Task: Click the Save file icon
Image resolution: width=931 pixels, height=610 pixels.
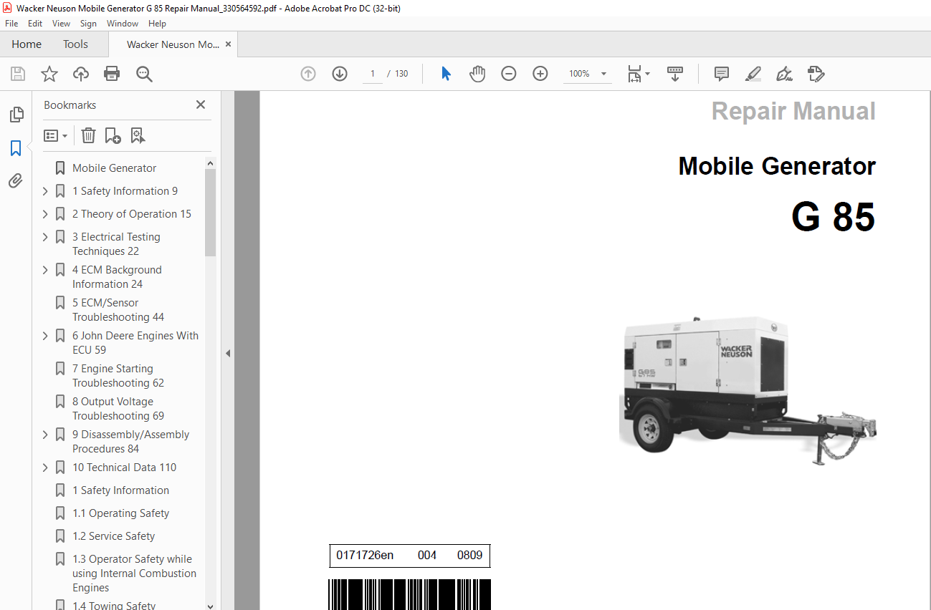Action: pyautogui.click(x=18, y=74)
